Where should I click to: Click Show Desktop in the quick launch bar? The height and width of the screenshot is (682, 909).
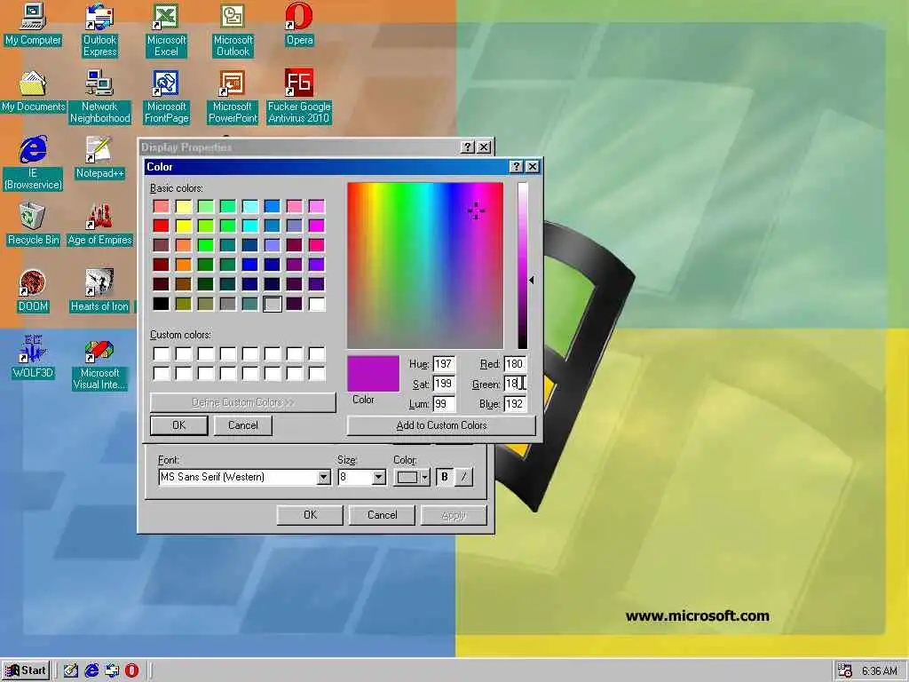point(71,670)
